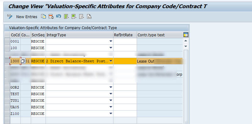Click the table scroll up arrow
The image size is (252, 124).
tap(186, 41)
